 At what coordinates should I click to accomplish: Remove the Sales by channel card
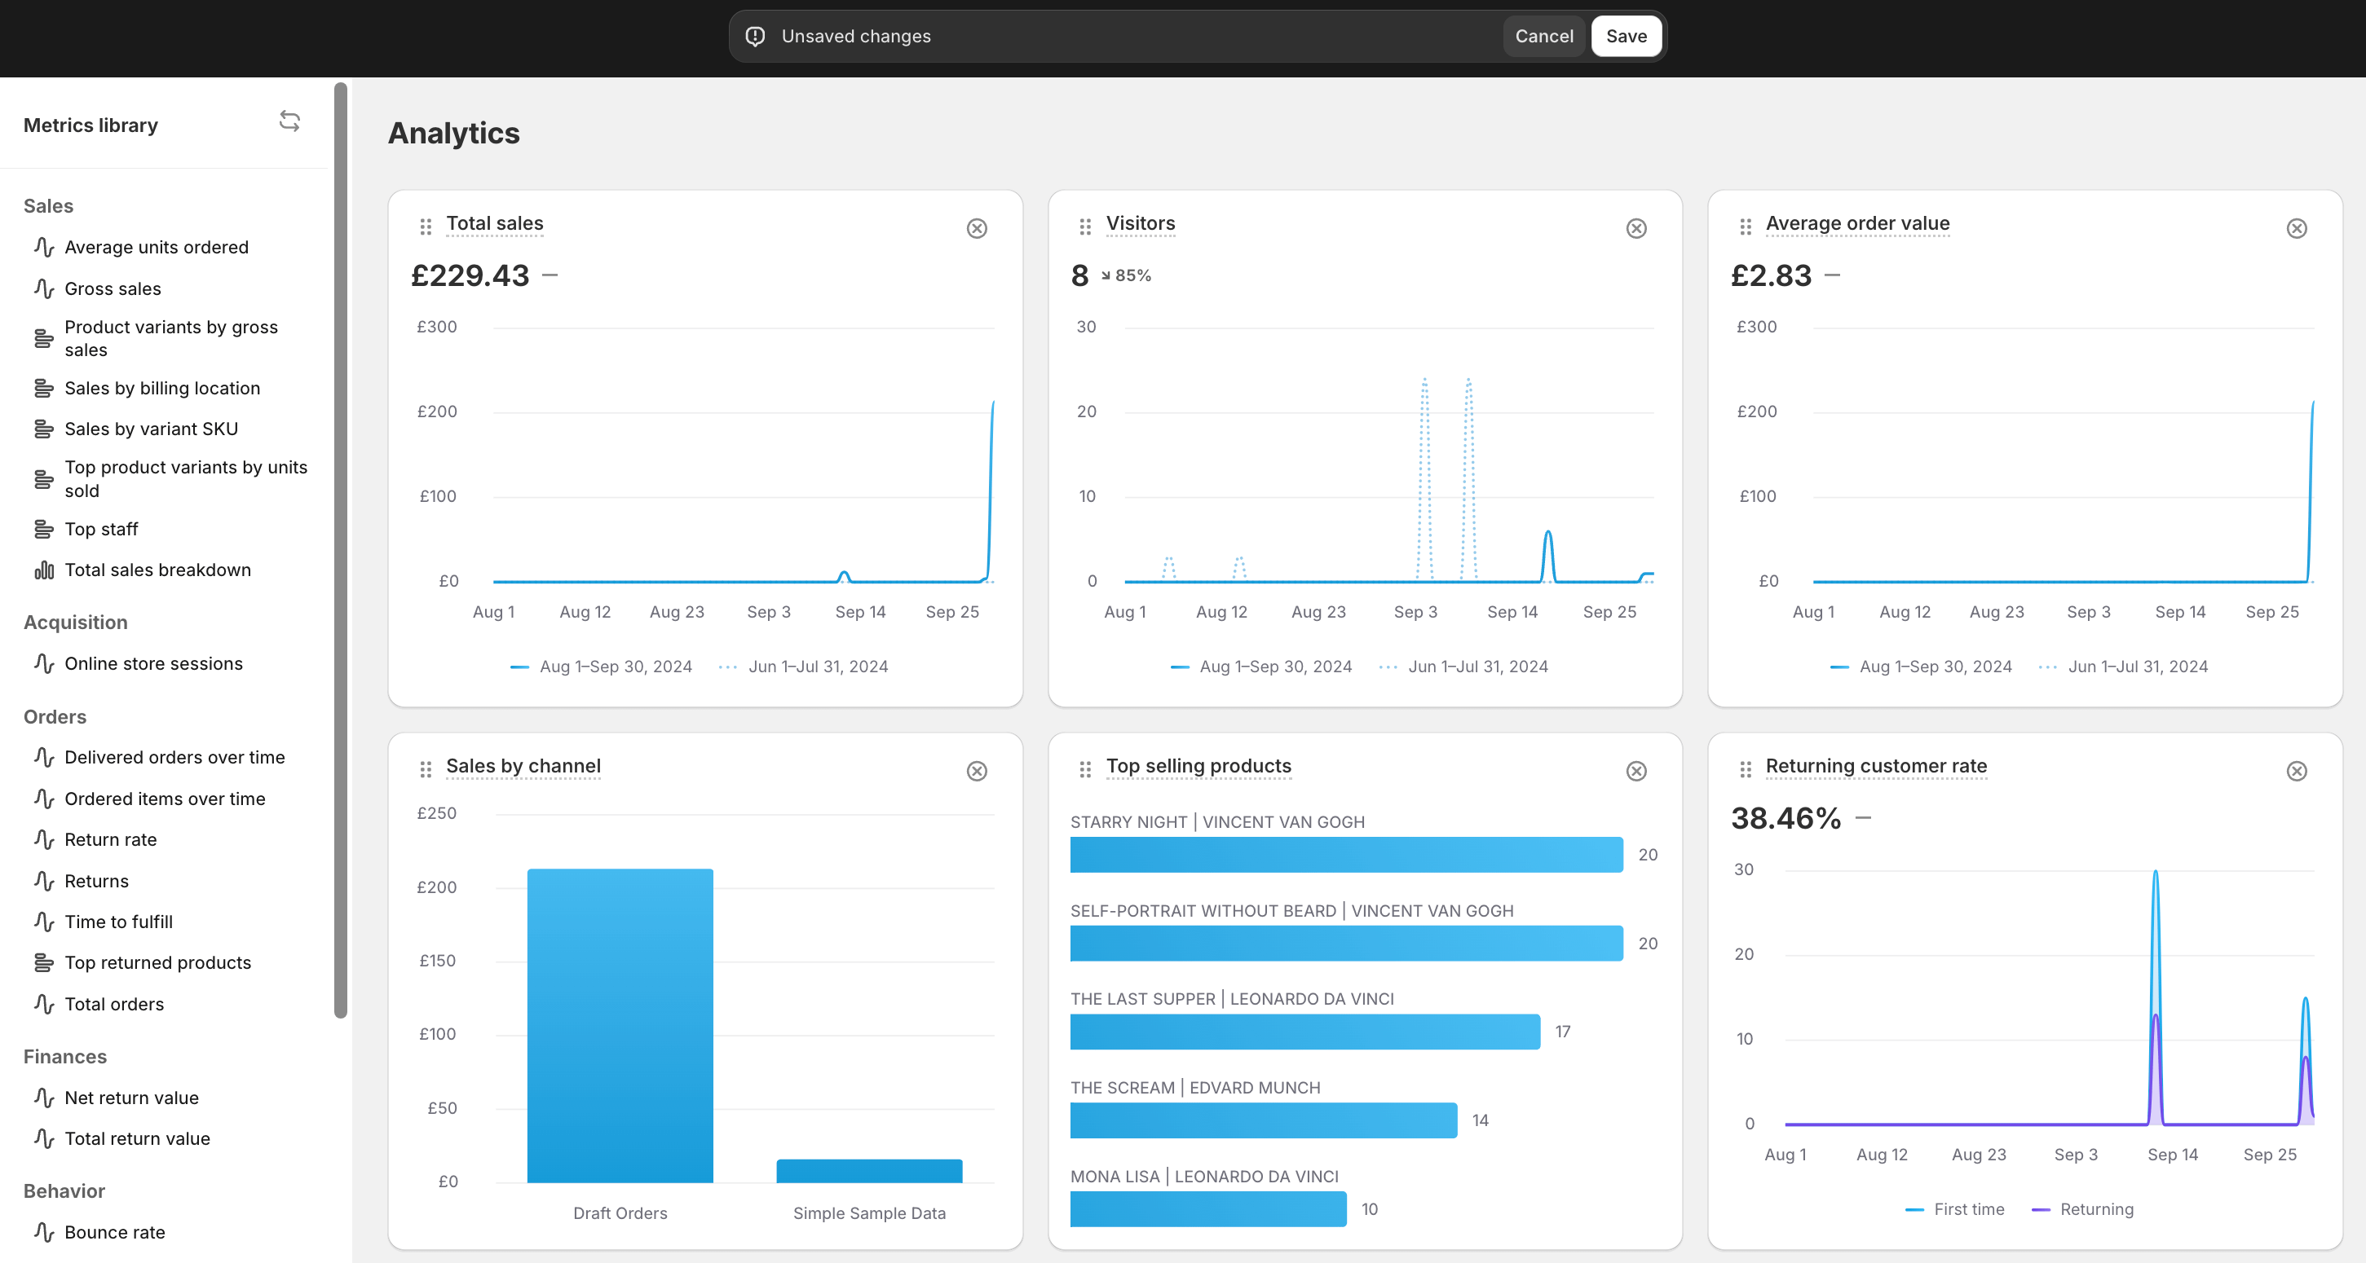click(977, 771)
